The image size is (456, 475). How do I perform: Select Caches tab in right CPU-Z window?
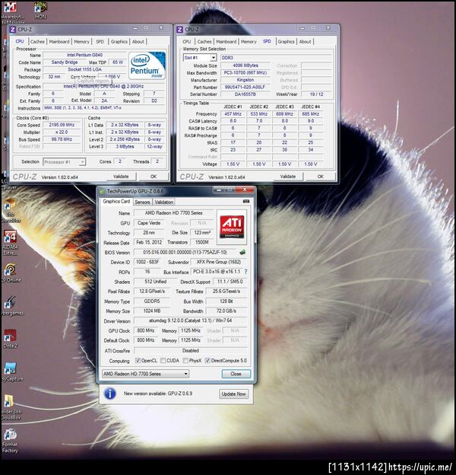(204, 42)
